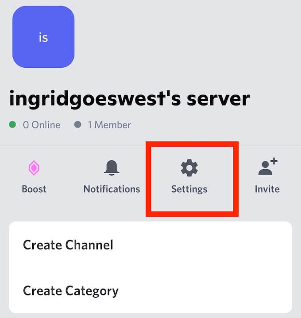Screen dimensions: 301x318
Task: Select the Boost label
Action: pos(34,189)
